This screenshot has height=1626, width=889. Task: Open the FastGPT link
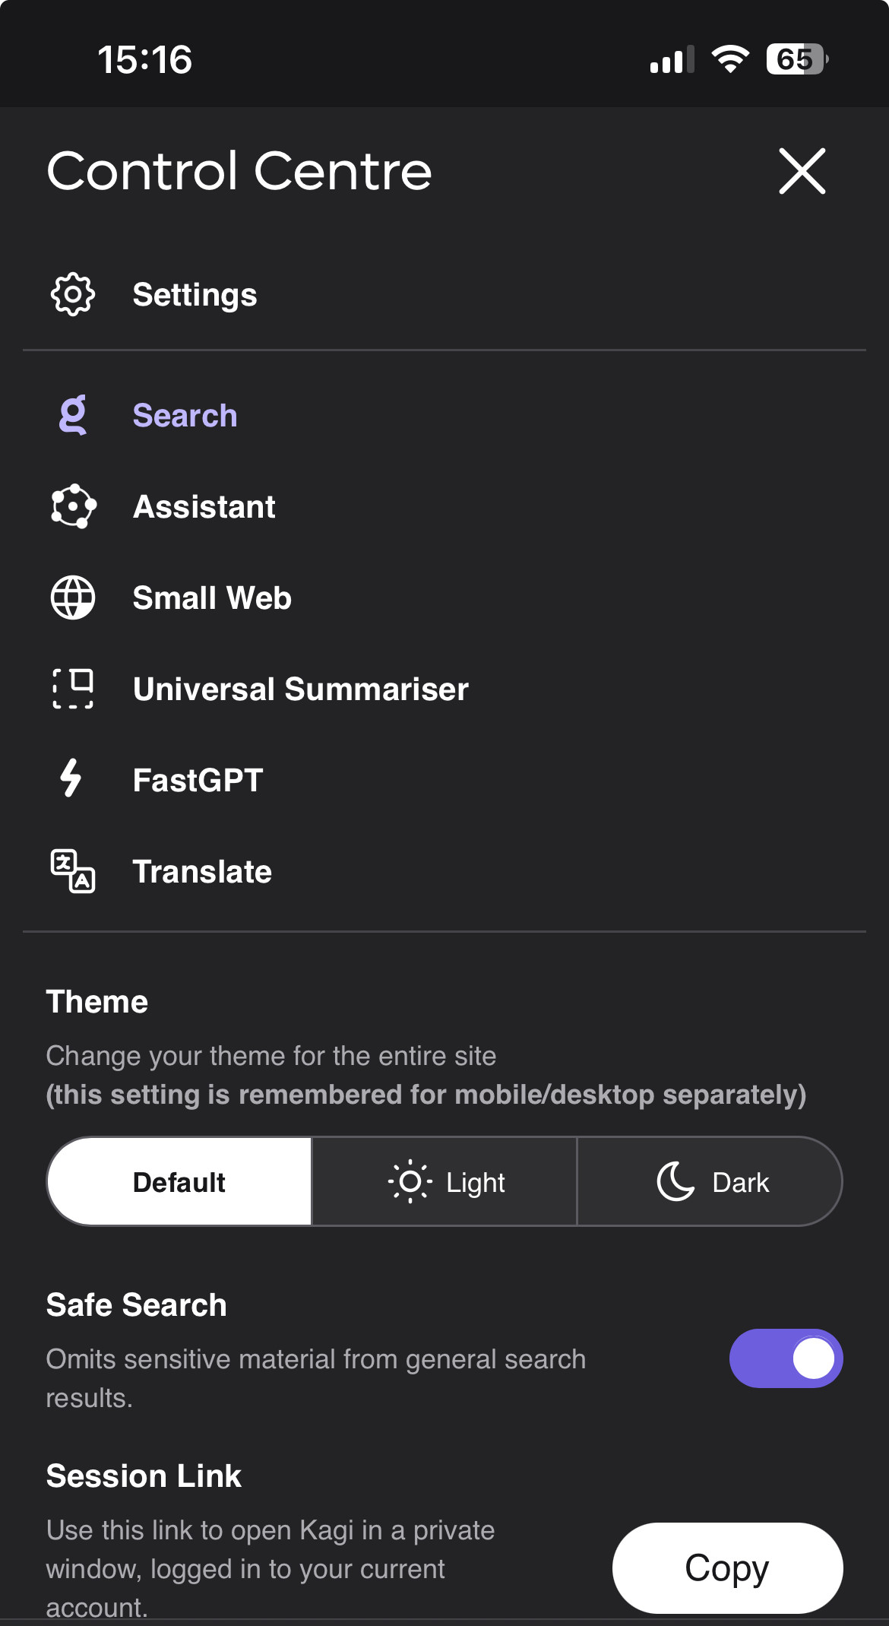pyautogui.click(x=198, y=781)
